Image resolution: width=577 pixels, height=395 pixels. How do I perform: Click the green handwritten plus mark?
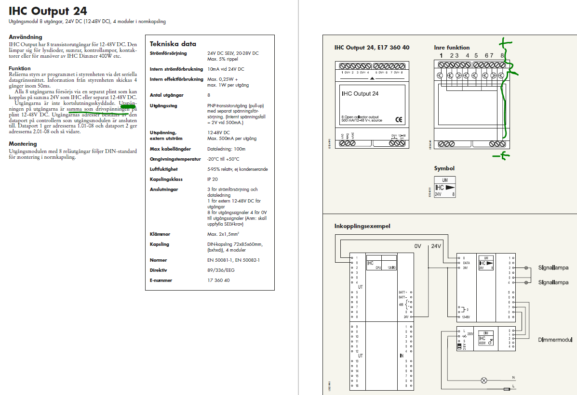(x=503, y=45)
